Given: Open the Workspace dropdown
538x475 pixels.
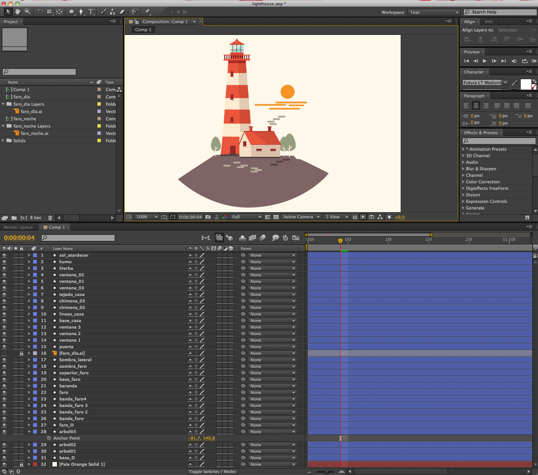Looking at the screenshot, I should tap(434, 12).
